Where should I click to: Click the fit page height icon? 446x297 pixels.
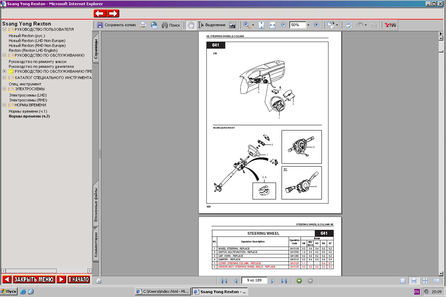click(261, 25)
